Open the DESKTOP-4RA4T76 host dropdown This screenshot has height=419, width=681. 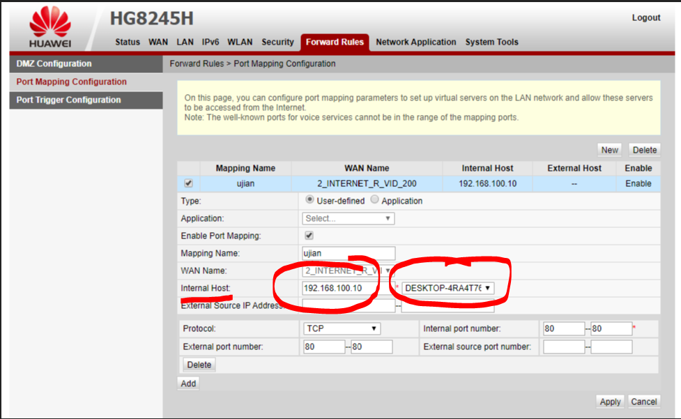click(447, 288)
